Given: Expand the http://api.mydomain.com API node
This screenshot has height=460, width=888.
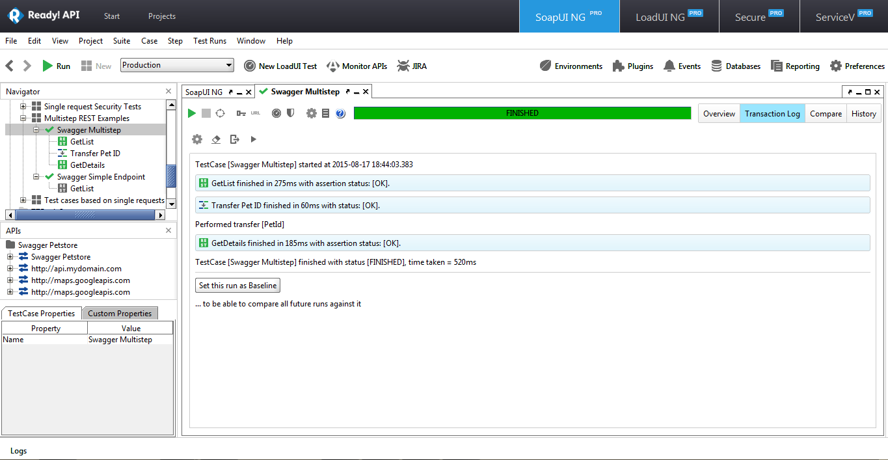Looking at the screenshot, I should point(10,269).
